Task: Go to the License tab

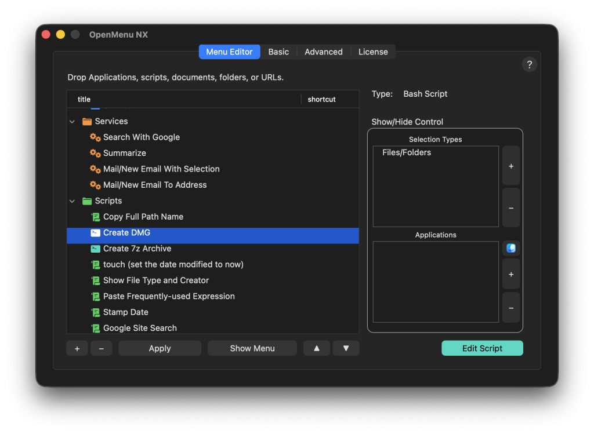Action: [373, 52]
